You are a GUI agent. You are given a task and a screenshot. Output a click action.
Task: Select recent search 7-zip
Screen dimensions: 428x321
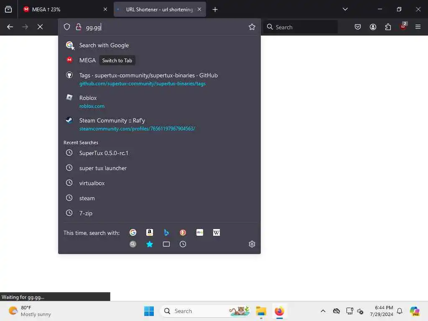pyautogui.click(x=159, y=213)
